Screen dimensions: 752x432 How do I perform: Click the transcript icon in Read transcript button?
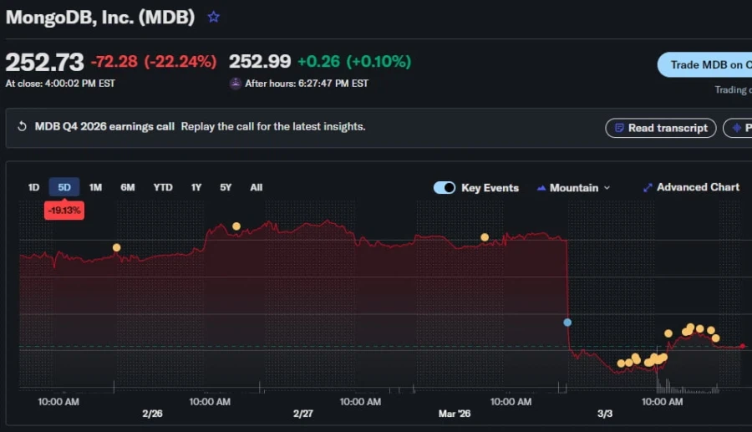coord(619,128)
